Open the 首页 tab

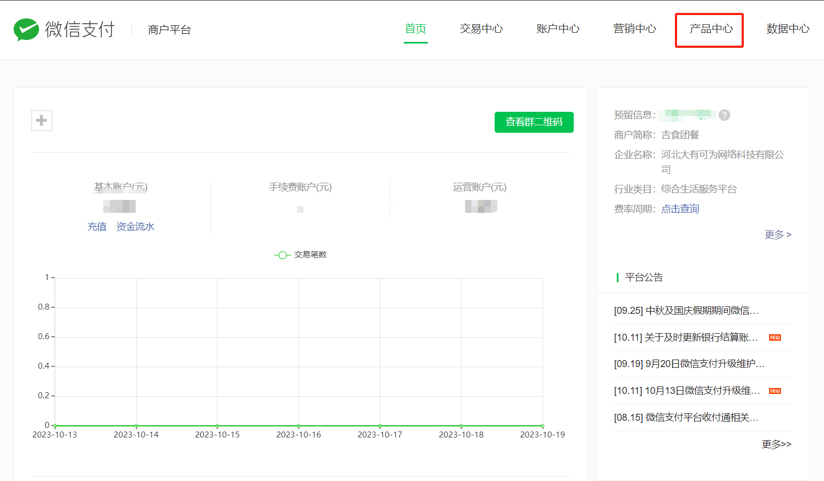(x=415, y=29)
